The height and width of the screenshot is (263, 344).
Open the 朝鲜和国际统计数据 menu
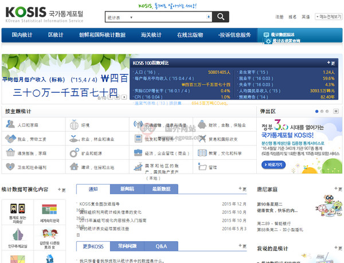(102, 35)
